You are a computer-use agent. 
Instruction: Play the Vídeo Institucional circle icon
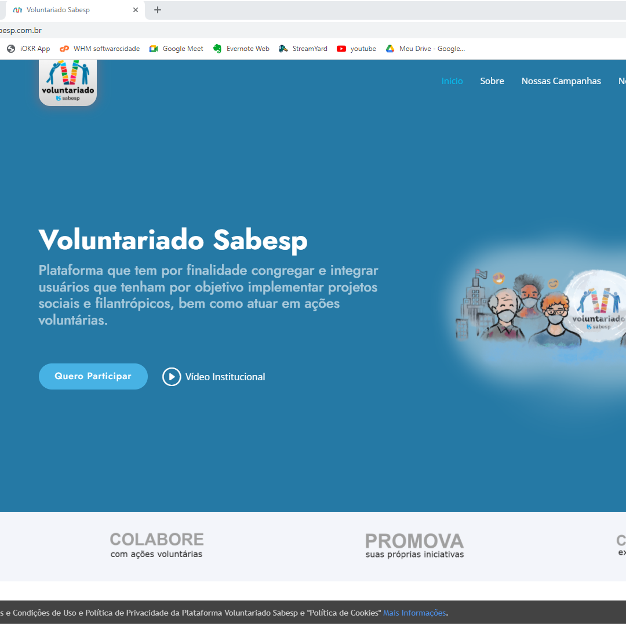tap(172, 377)
